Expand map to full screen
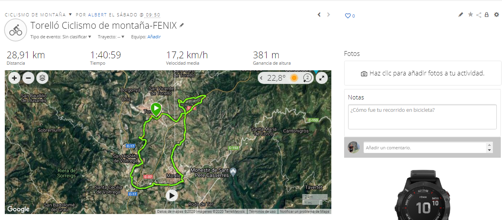The image size is (502, 220). (x=322, y=78)
